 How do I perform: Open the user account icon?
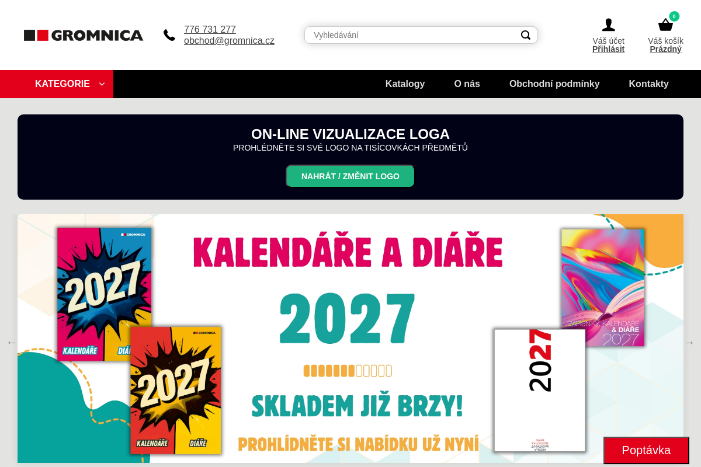point(609,25)
